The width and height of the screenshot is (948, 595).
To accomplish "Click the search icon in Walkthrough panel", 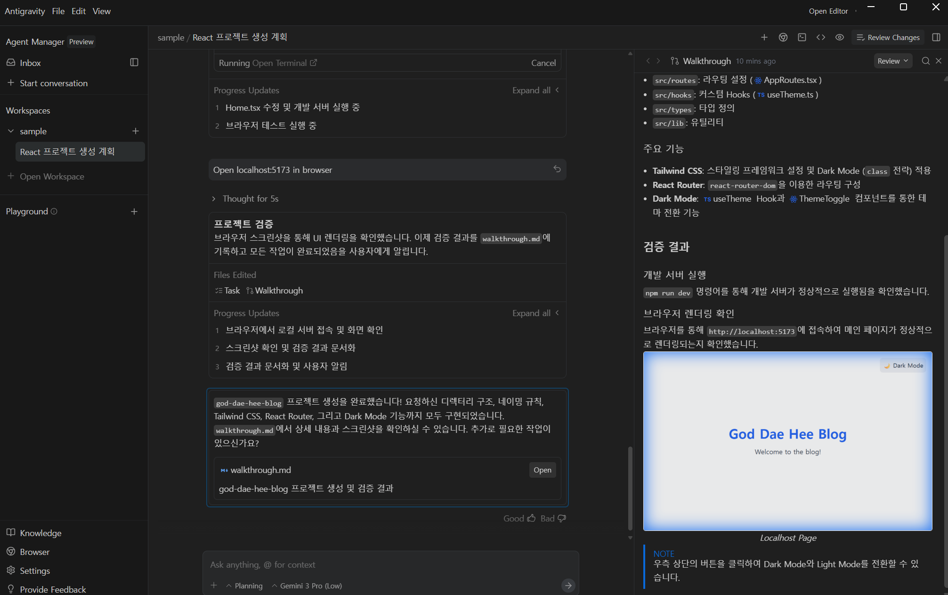I will point(925,61).
